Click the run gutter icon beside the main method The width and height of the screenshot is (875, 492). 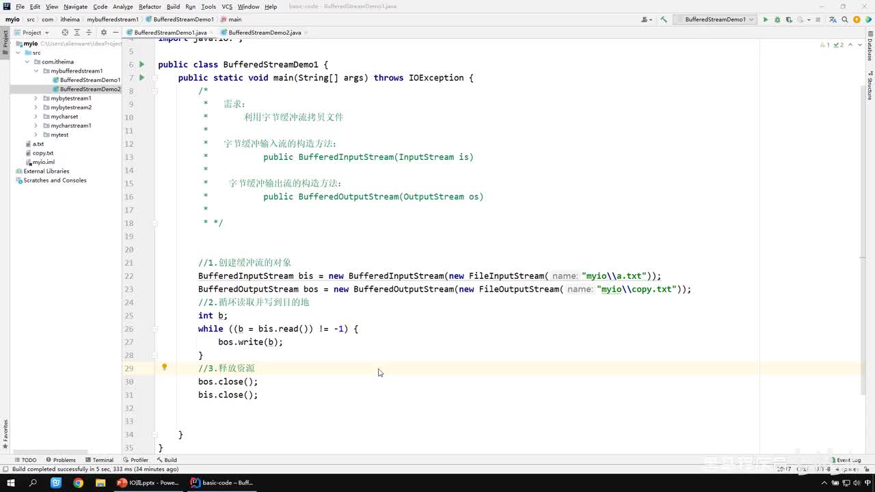pyautogui.click(x=142, y=78)
